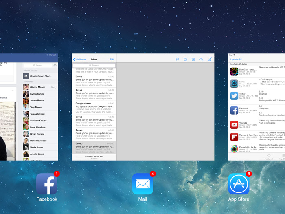The height and width of the screenshot is (214, 285).
Task: Open the highlighted Grovo email dated 3/26/13
Action: 94,148
